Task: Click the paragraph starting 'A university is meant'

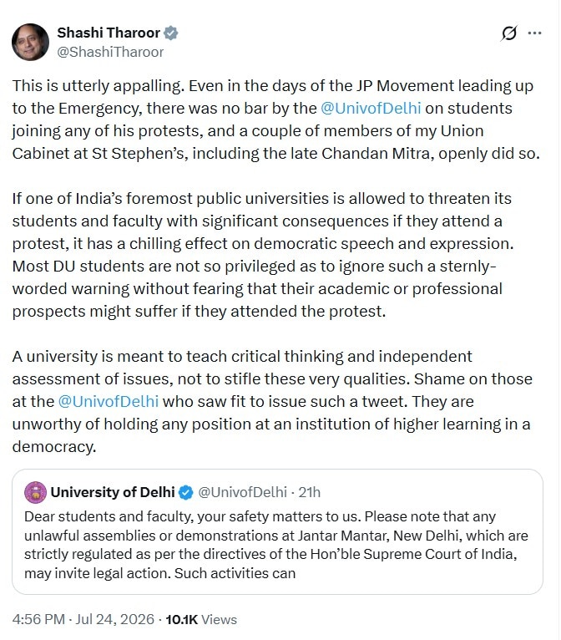Action: pos(272,402)
